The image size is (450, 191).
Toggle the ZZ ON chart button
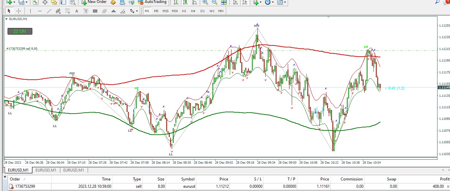tap(20, 31)
